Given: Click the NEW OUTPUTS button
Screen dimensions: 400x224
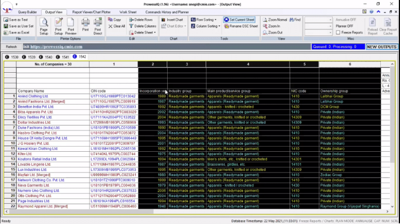Looking at the screenshot, I should click(x=382, y=47).
